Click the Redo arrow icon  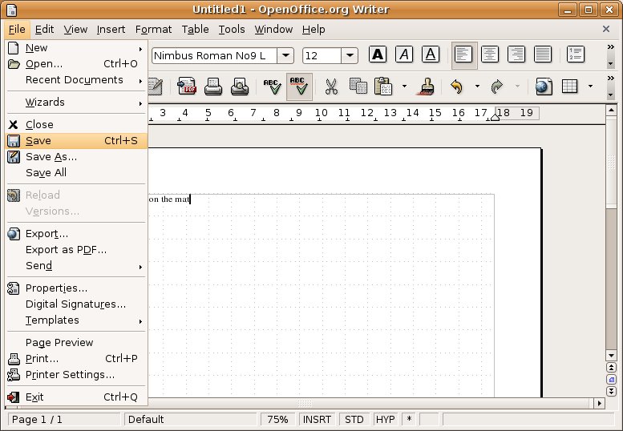click(496, 87)
